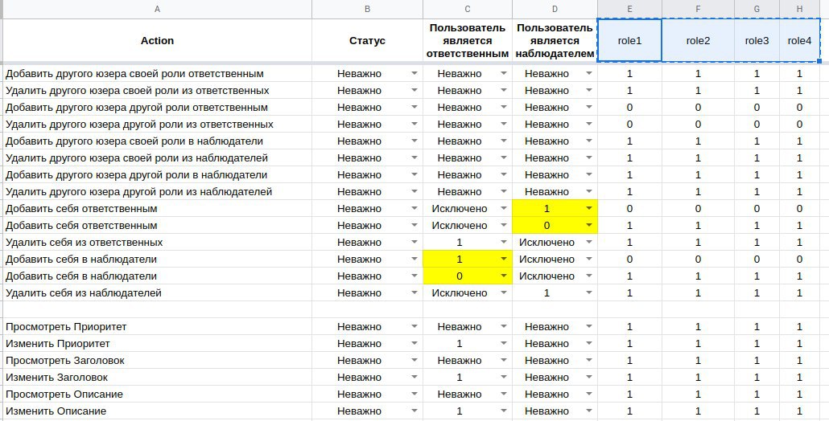Open ответственным dropdown for "Добавить другого юзера своей роли в наблюдатели"
829x421 pixels.
[x=504, y=141]
